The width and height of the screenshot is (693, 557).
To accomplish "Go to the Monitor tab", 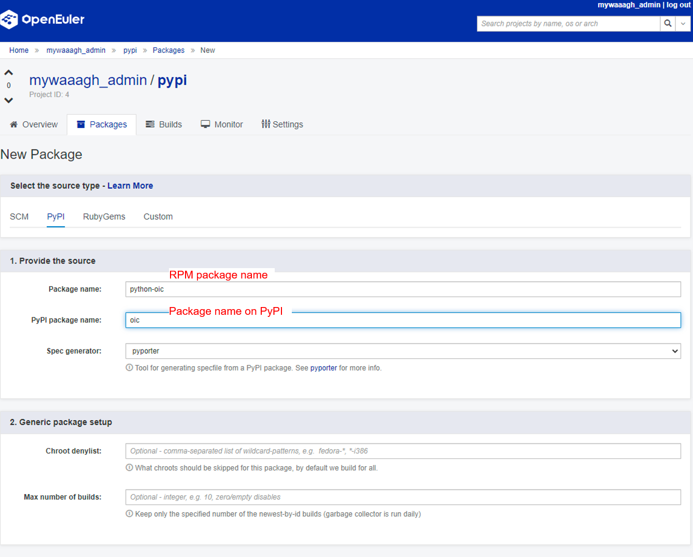I will tap(222, 124).
